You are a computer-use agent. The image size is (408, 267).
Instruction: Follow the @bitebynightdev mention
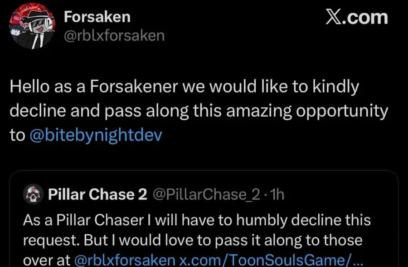[x=96, y=135]
